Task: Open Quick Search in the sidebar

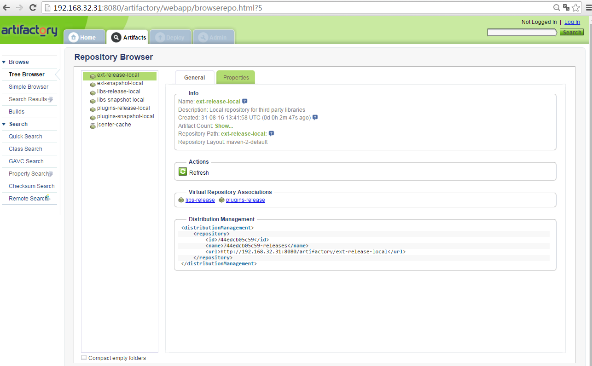Action: [x=25, y=137]
